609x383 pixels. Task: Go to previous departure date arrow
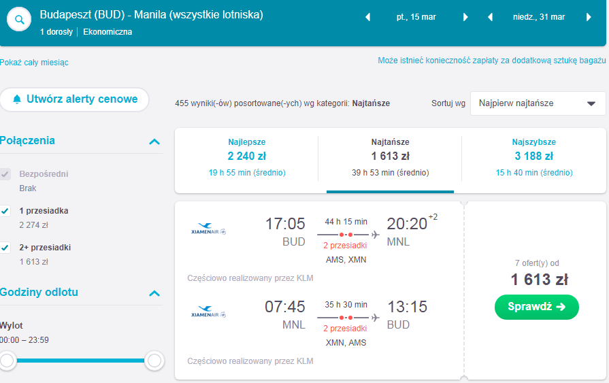coord(368,17)
